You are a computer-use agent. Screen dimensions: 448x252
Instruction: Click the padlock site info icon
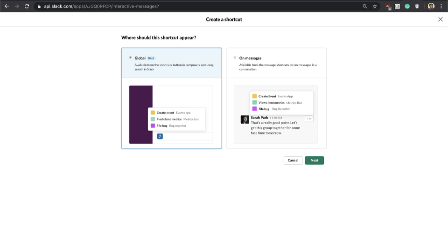pos(40,6)
